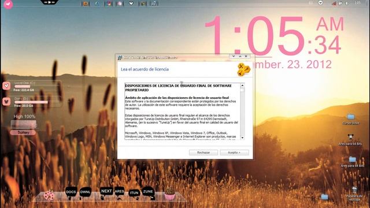
Task: Click the pink flower icon in top bar
Action: (x=120, y=3)
